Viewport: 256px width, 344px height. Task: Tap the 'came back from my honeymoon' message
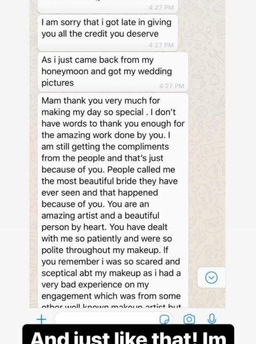[x=113, y=72]
